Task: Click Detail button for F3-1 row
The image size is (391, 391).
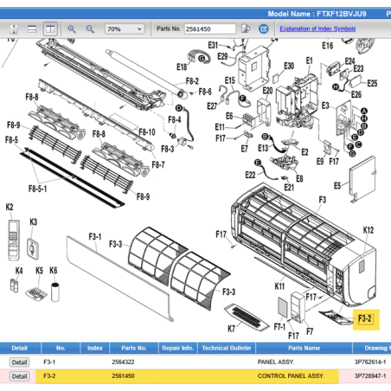Action: tap(19, 362)
